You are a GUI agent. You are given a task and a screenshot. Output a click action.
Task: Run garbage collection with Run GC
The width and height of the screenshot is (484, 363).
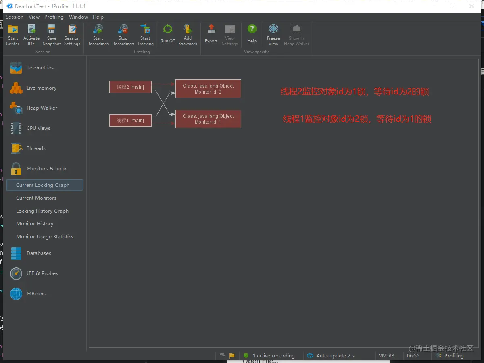click(x=168, y=34)
